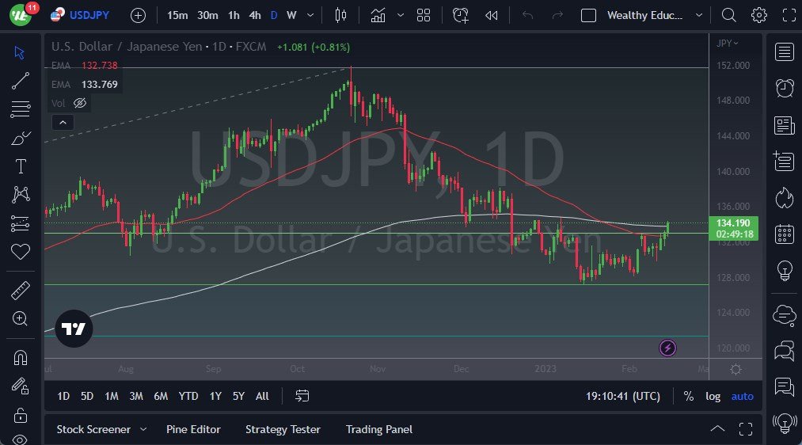Switch to the Pine Editor tab

pyautogui.click(x=193, y=430)
